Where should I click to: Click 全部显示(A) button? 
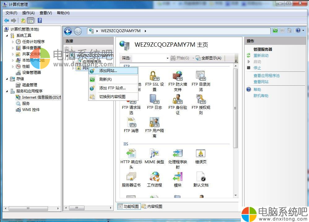[209, 58]
